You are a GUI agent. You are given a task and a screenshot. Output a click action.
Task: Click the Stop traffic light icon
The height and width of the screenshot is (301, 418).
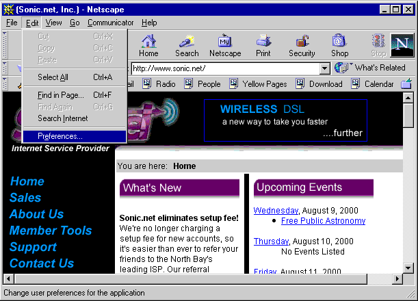tap(378, 46)
